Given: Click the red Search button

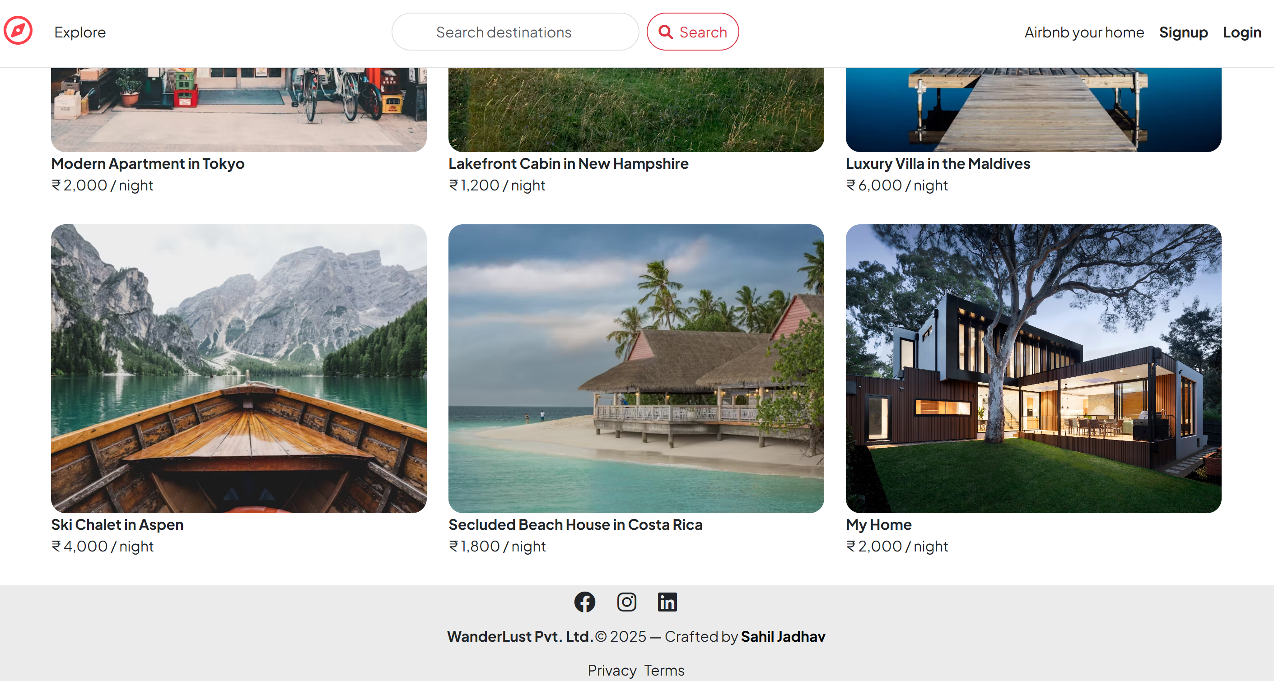Looking at the screenshot, I should [x=692, y=32].
